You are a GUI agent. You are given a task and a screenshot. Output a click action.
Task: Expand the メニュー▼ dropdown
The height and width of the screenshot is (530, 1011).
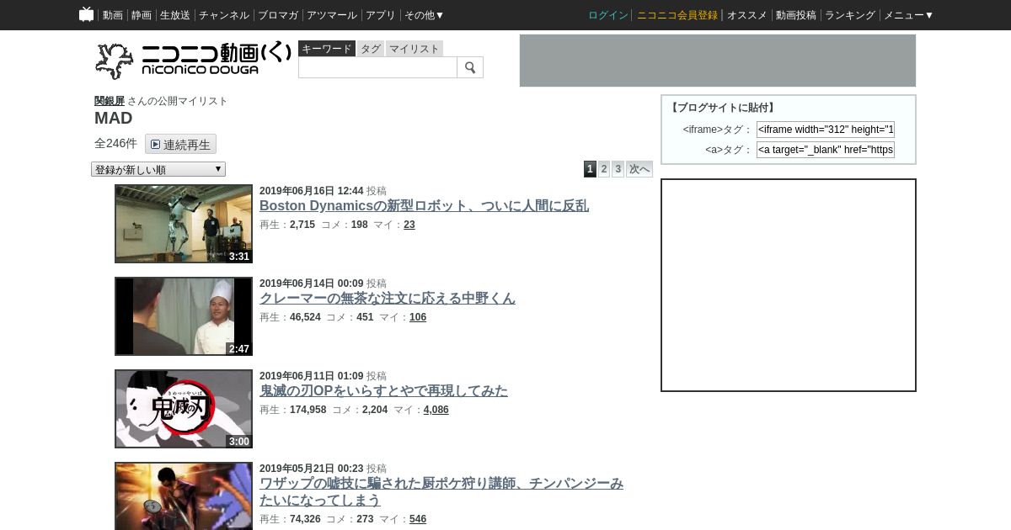pos(908,15)
